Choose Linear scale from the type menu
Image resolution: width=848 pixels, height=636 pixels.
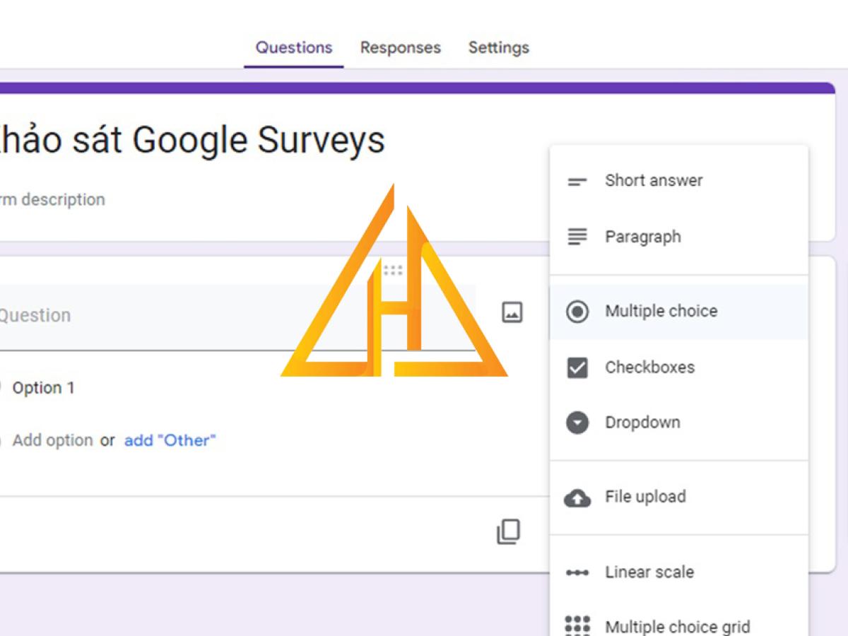pos(649,572)
